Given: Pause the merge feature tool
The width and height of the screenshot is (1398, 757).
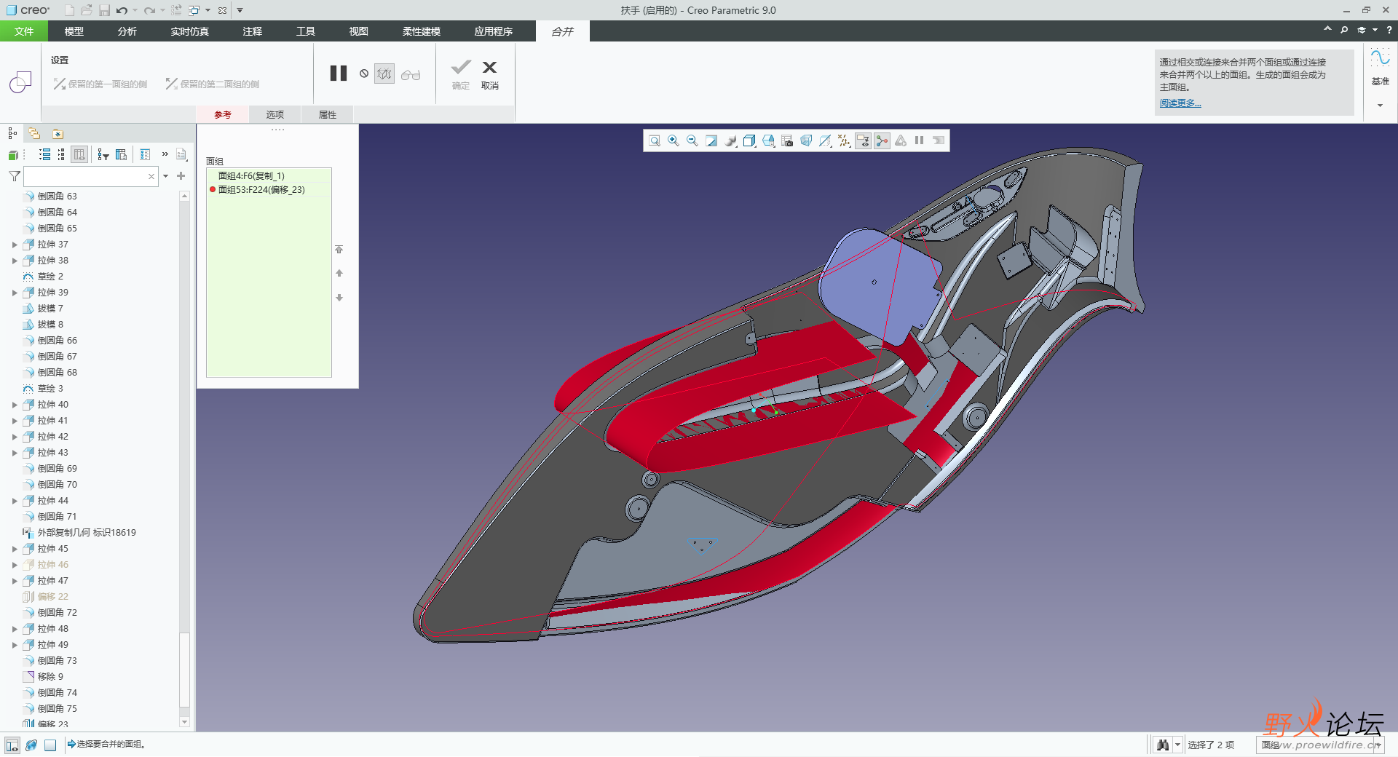Looking at the screenshot, I should pyautogui.click(x=339, y=74).
